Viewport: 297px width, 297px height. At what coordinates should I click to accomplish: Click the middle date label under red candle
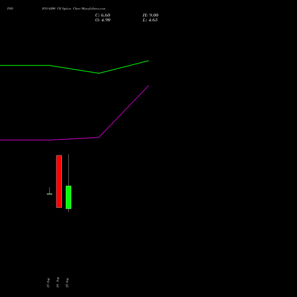click(x=58, y=282)
